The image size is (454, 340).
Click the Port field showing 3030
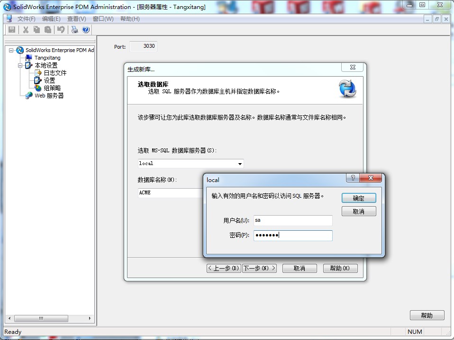tap(143, 46)
